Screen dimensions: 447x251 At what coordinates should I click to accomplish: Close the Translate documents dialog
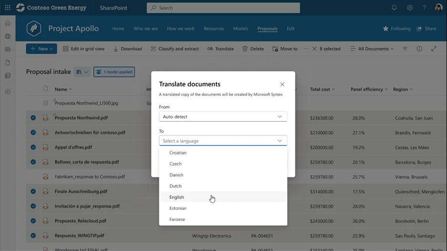pyautogui.click(x=282, y=84)
